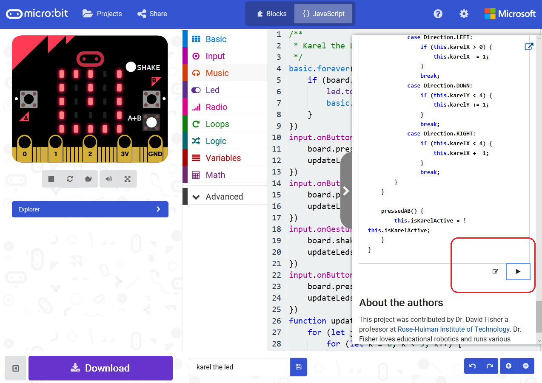Switch to the JavaScript tab
542x383 pixels.
point(323,14)
